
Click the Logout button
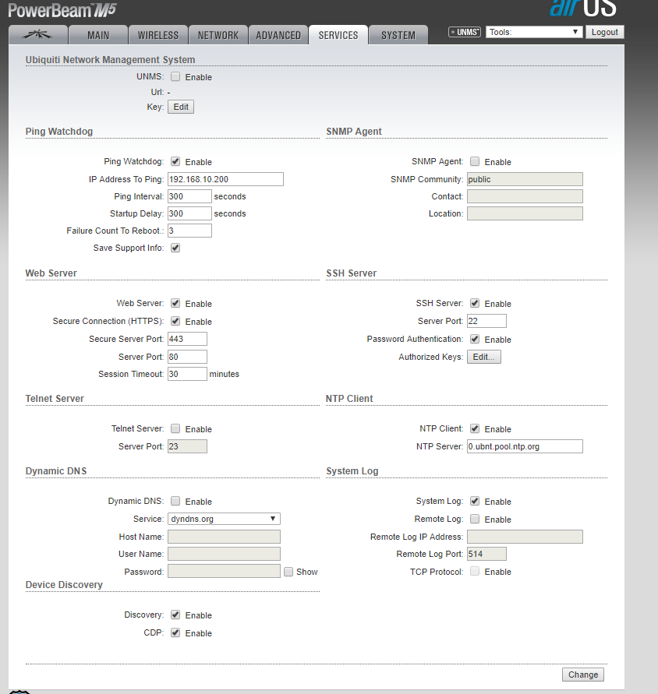(604, 32)
